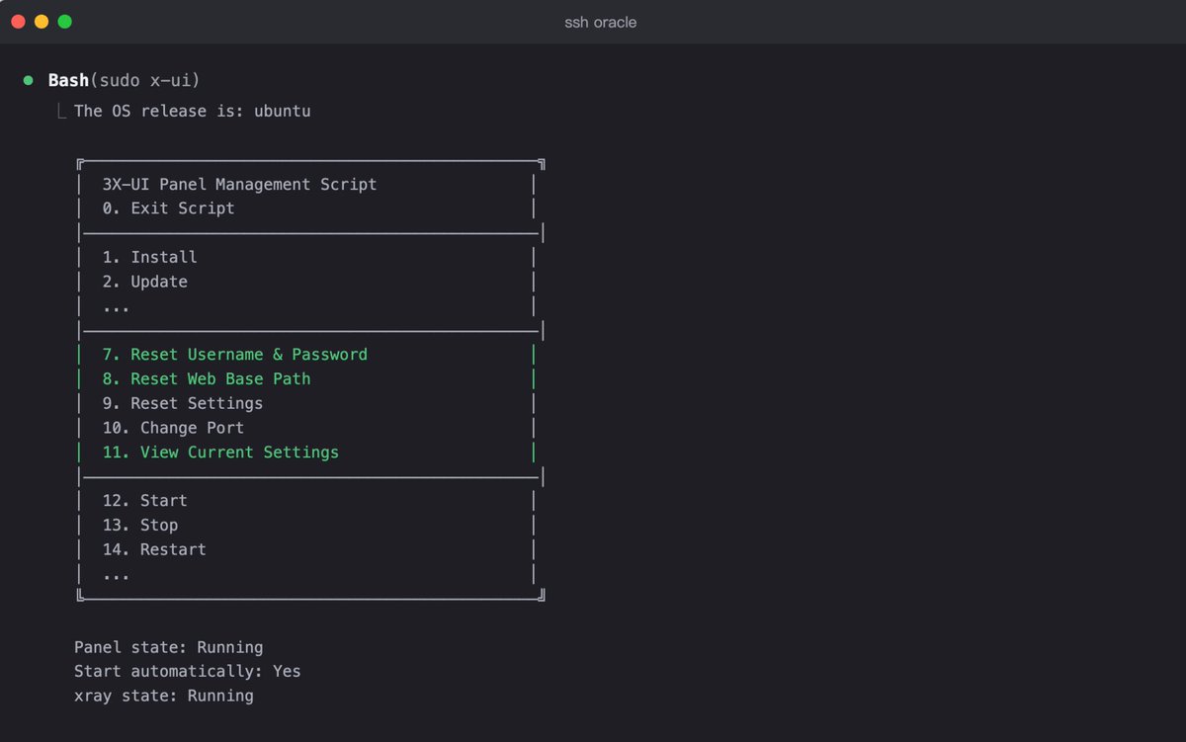Click the "2. Update" menu line
1186x742 pixels.
(x=144, y=282)
